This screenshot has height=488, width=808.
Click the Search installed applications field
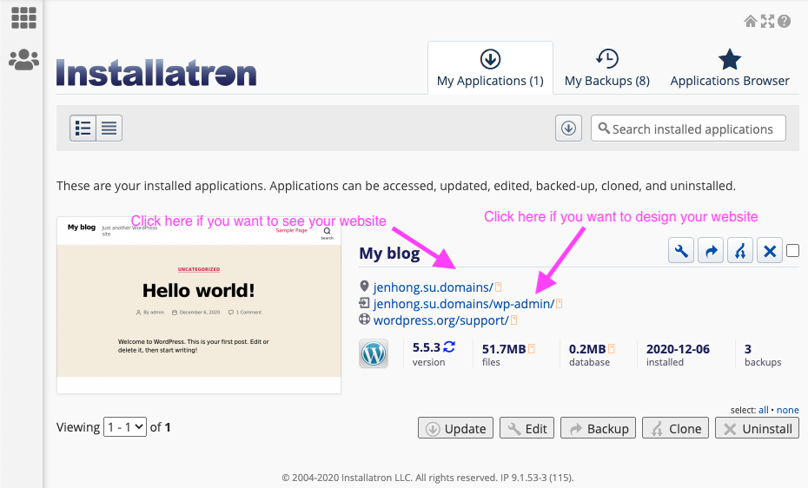(688, 129)
